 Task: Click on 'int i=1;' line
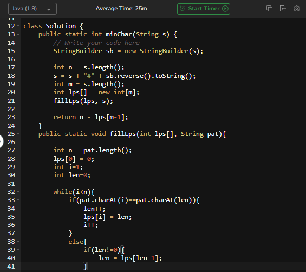pos(68,167)
